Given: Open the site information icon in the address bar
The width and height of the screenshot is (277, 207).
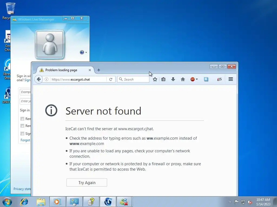Looking at the screenshot, I should click(x=47, y=80).
